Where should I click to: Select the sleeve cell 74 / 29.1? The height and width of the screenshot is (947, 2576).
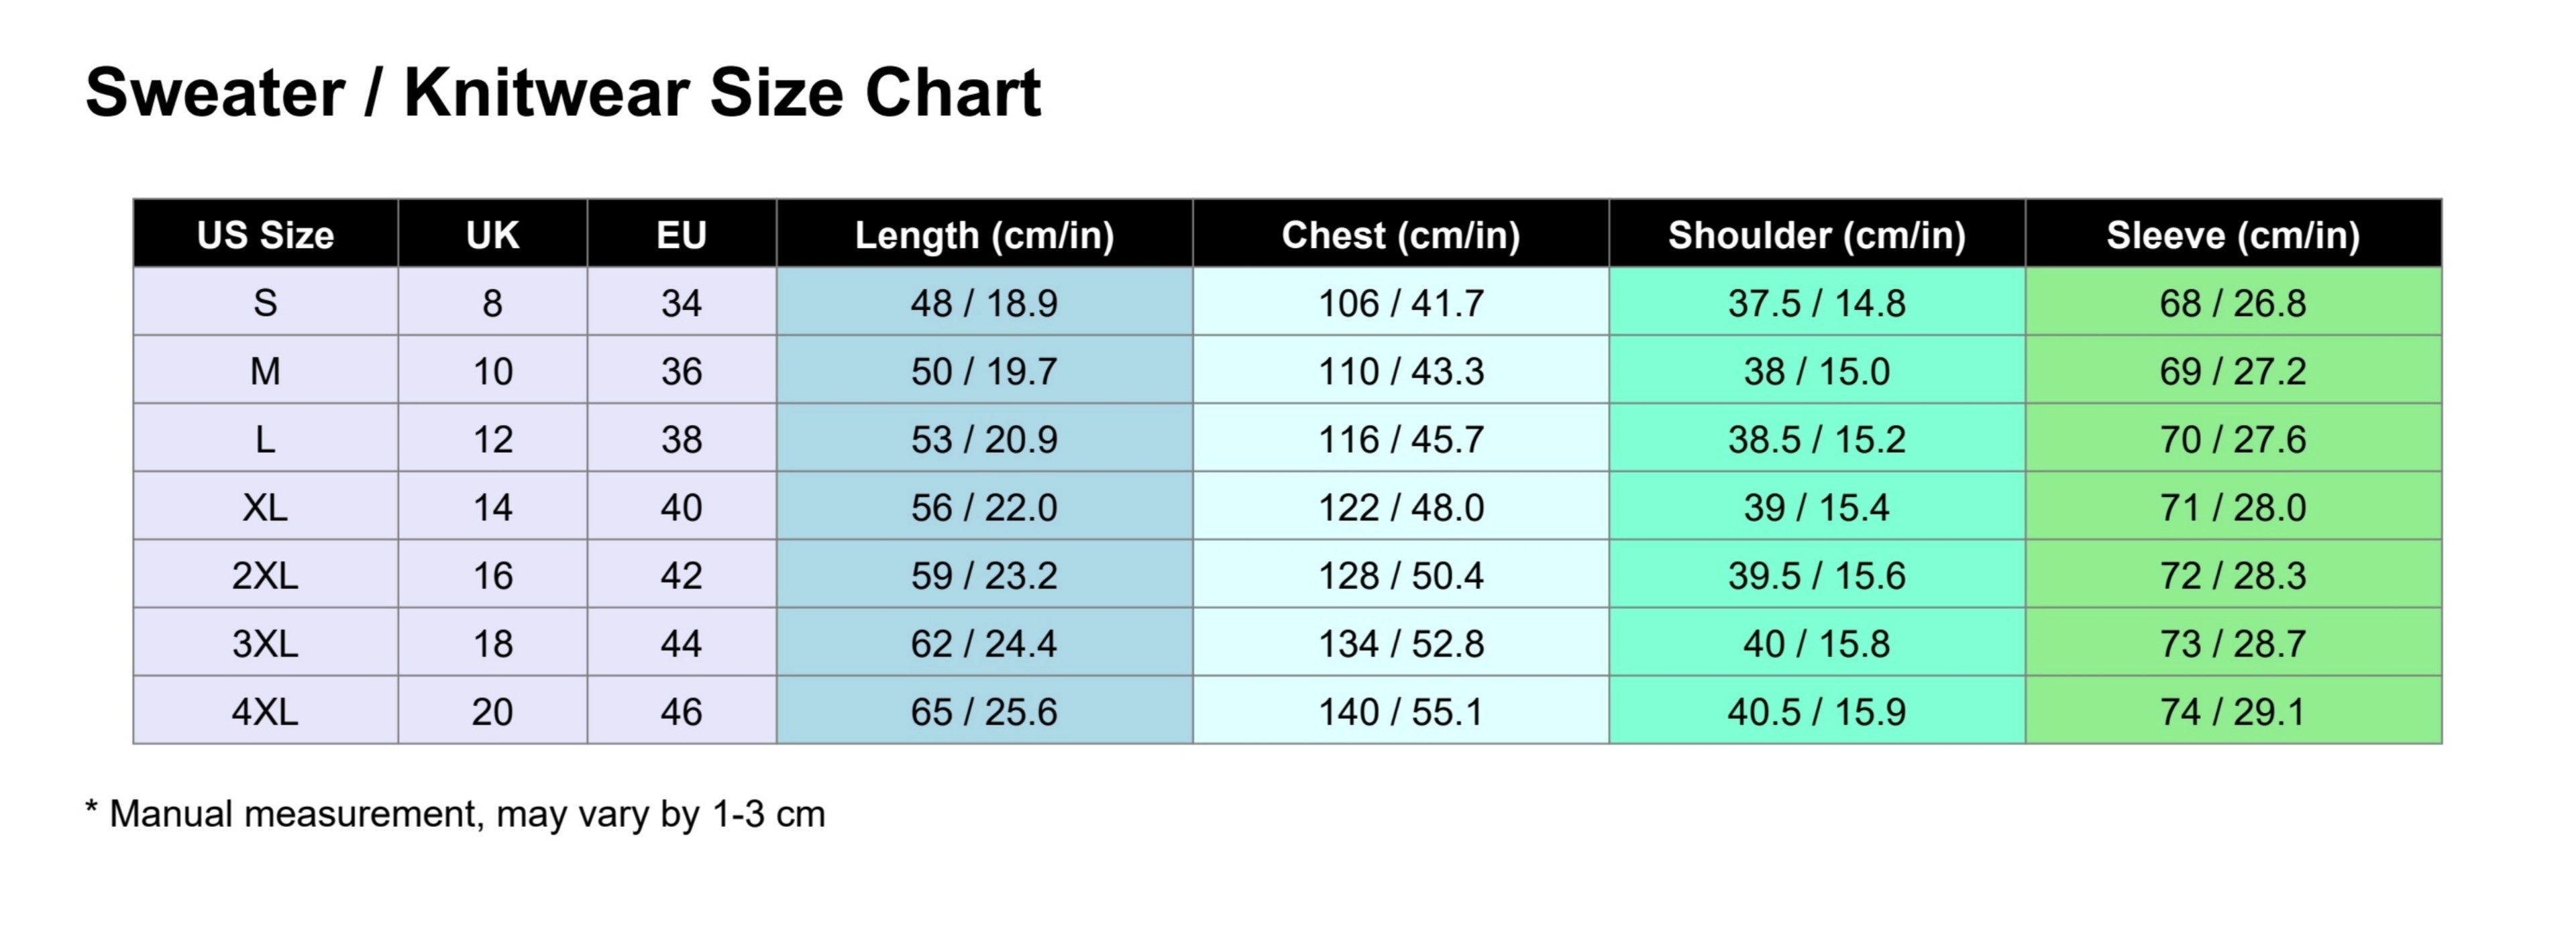(x=2232, y=711)
